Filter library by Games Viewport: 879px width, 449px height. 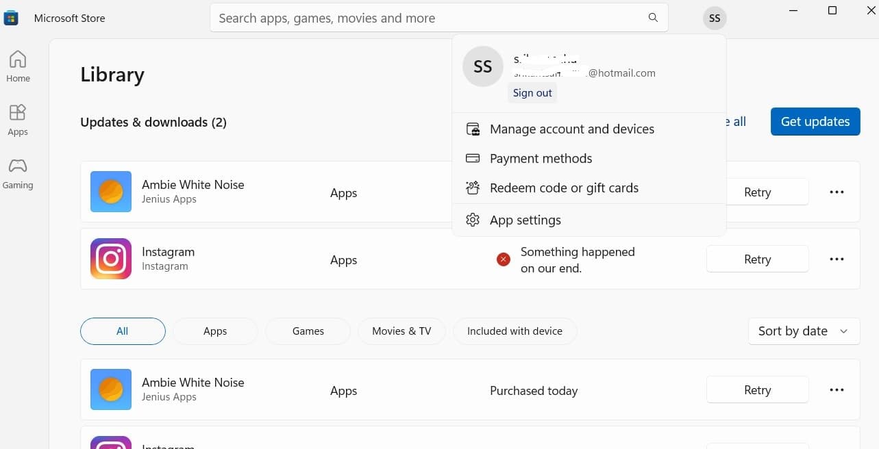tap(308, 331)
